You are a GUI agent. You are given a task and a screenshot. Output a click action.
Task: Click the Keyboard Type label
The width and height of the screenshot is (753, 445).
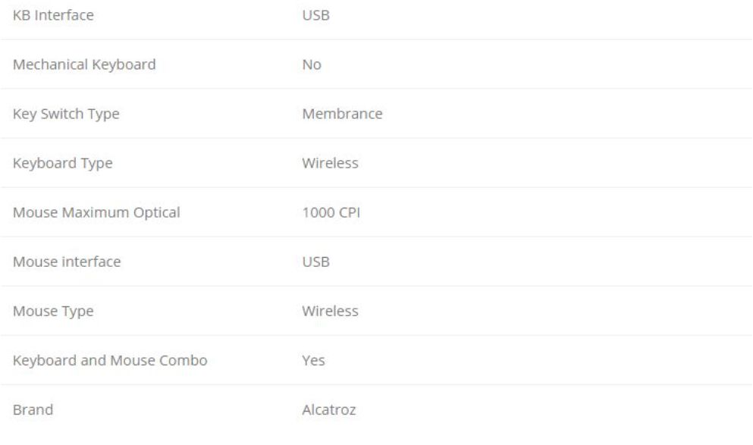(x=63, y=164)
